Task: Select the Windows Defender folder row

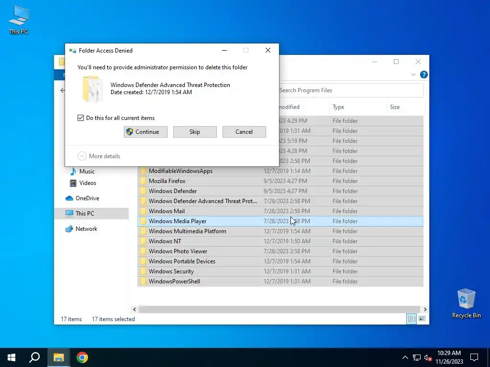Action: point(280,191)
